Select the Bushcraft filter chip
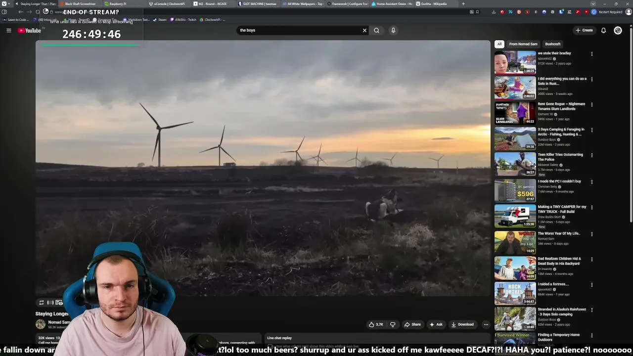The height and width of the screenshot is (356, 633). 553,44
